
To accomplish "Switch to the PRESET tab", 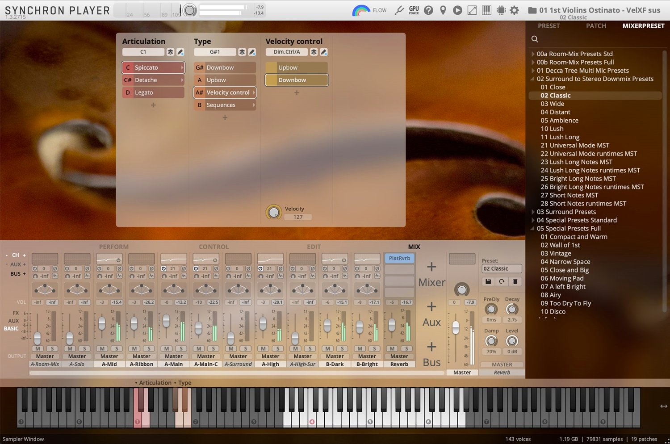I will [549, 25].
